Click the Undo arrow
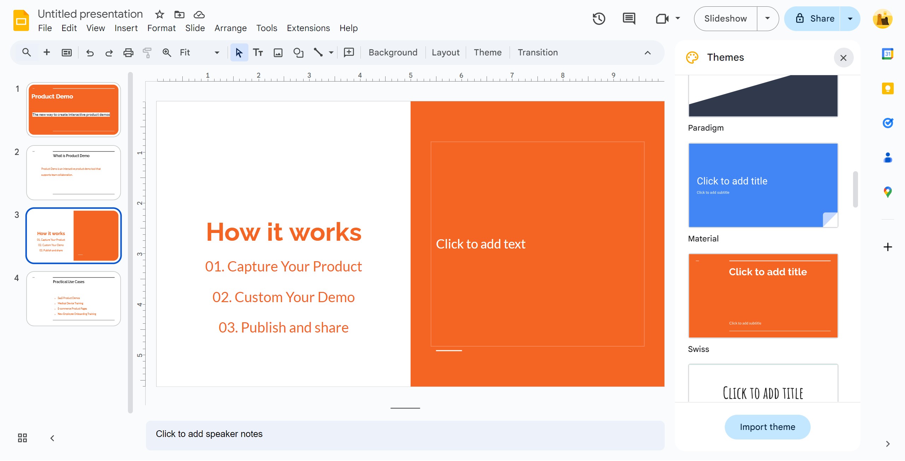 90,53
